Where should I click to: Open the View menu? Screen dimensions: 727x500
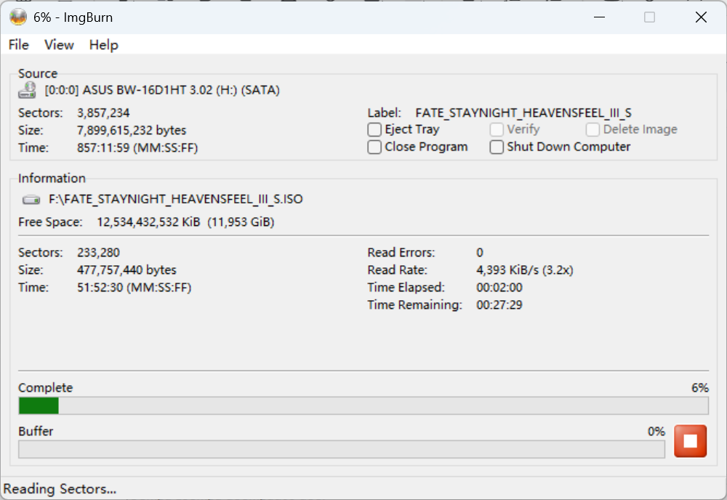point(59,45)
